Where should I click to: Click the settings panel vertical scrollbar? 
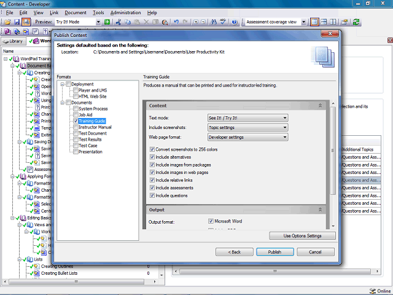click(x=333, y=151)
